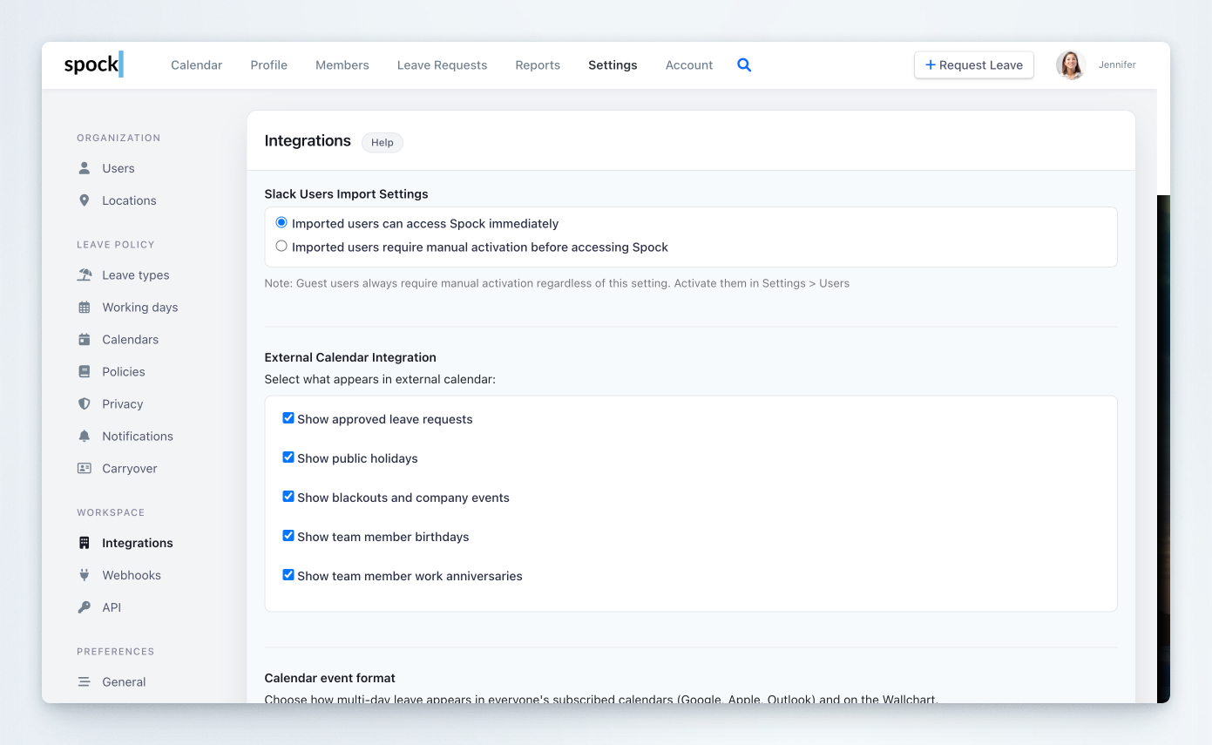Click the Working days calendar grid icon
The width and height of the screenshot is (1212, 745).
pos(85,308)
